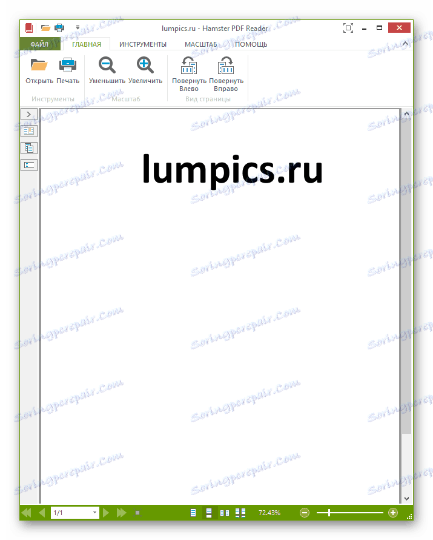Click the Открыть folder button in ribbon
Viewport: 433px width, 540px height.
click(39, 71)
